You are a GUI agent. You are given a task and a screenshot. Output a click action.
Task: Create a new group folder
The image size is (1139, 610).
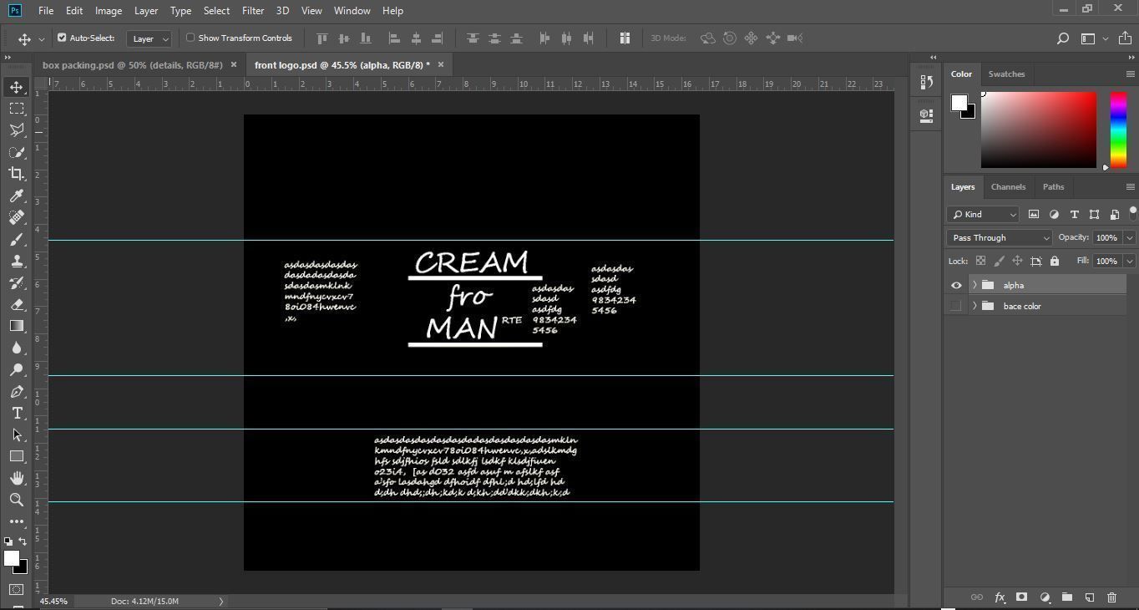pos(1067,597)
